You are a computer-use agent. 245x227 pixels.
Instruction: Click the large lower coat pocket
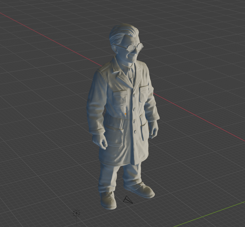tap(113, 130)
